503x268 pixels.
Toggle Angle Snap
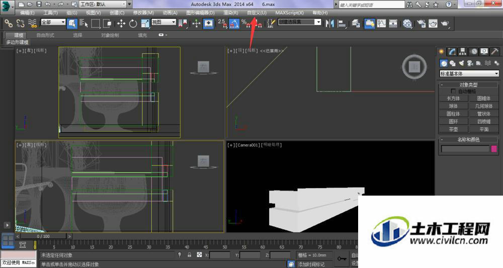pyautogui.click(x=234, y=23)
